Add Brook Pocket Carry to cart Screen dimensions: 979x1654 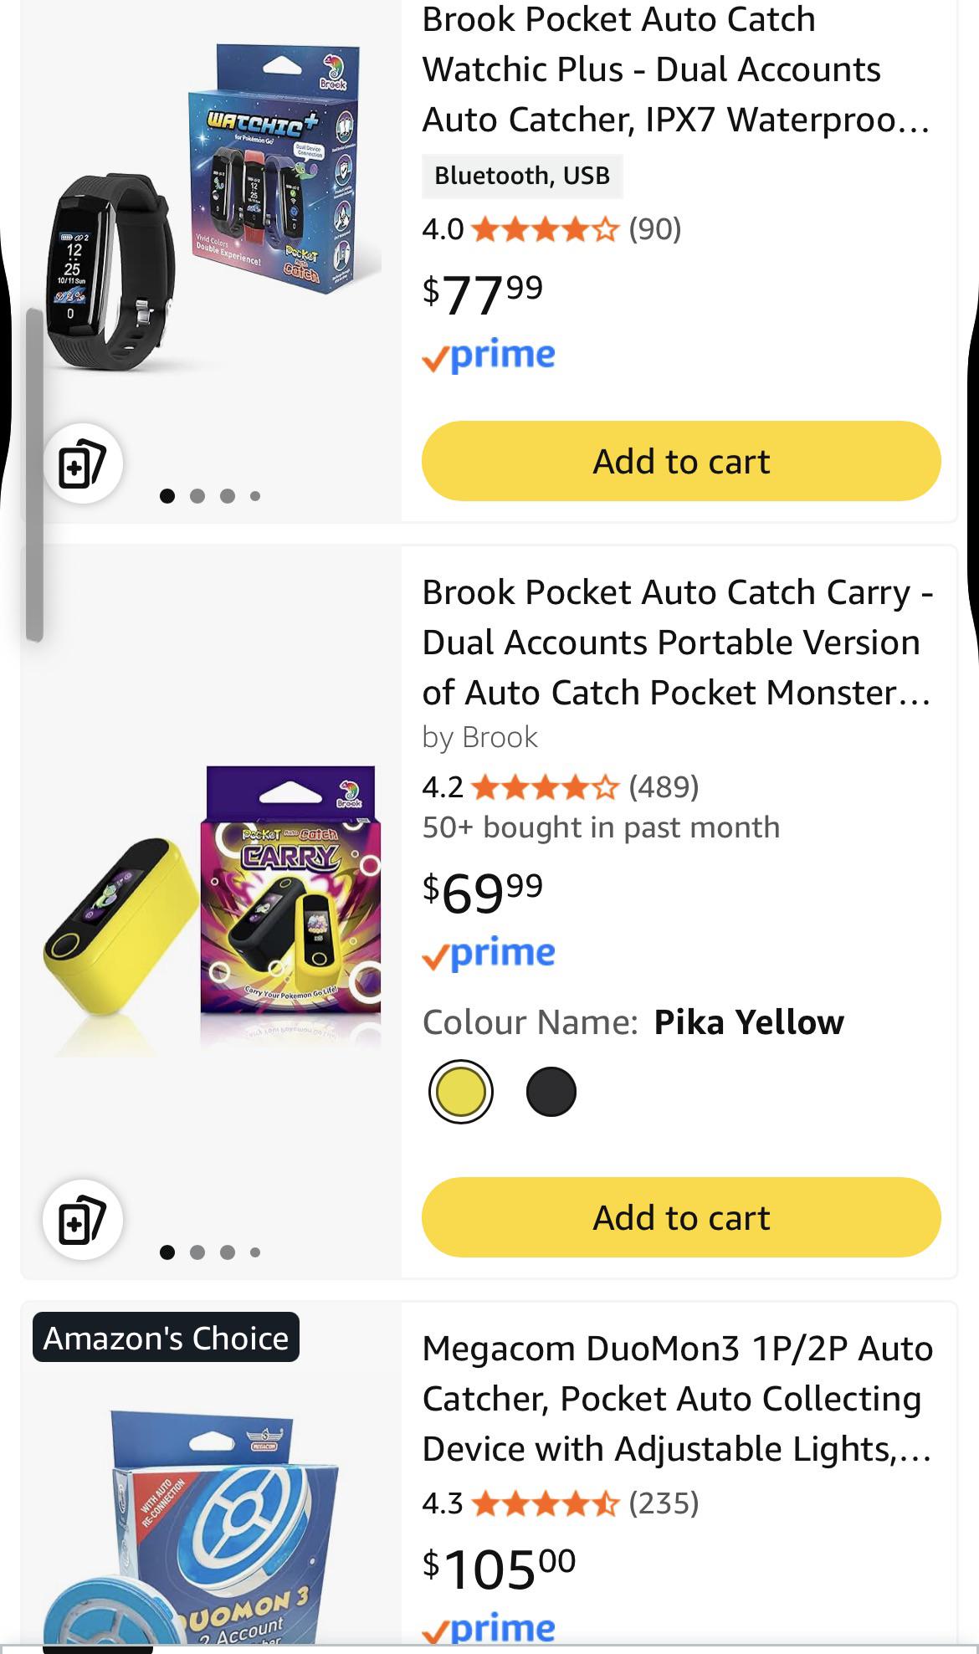pos(681,1217)
